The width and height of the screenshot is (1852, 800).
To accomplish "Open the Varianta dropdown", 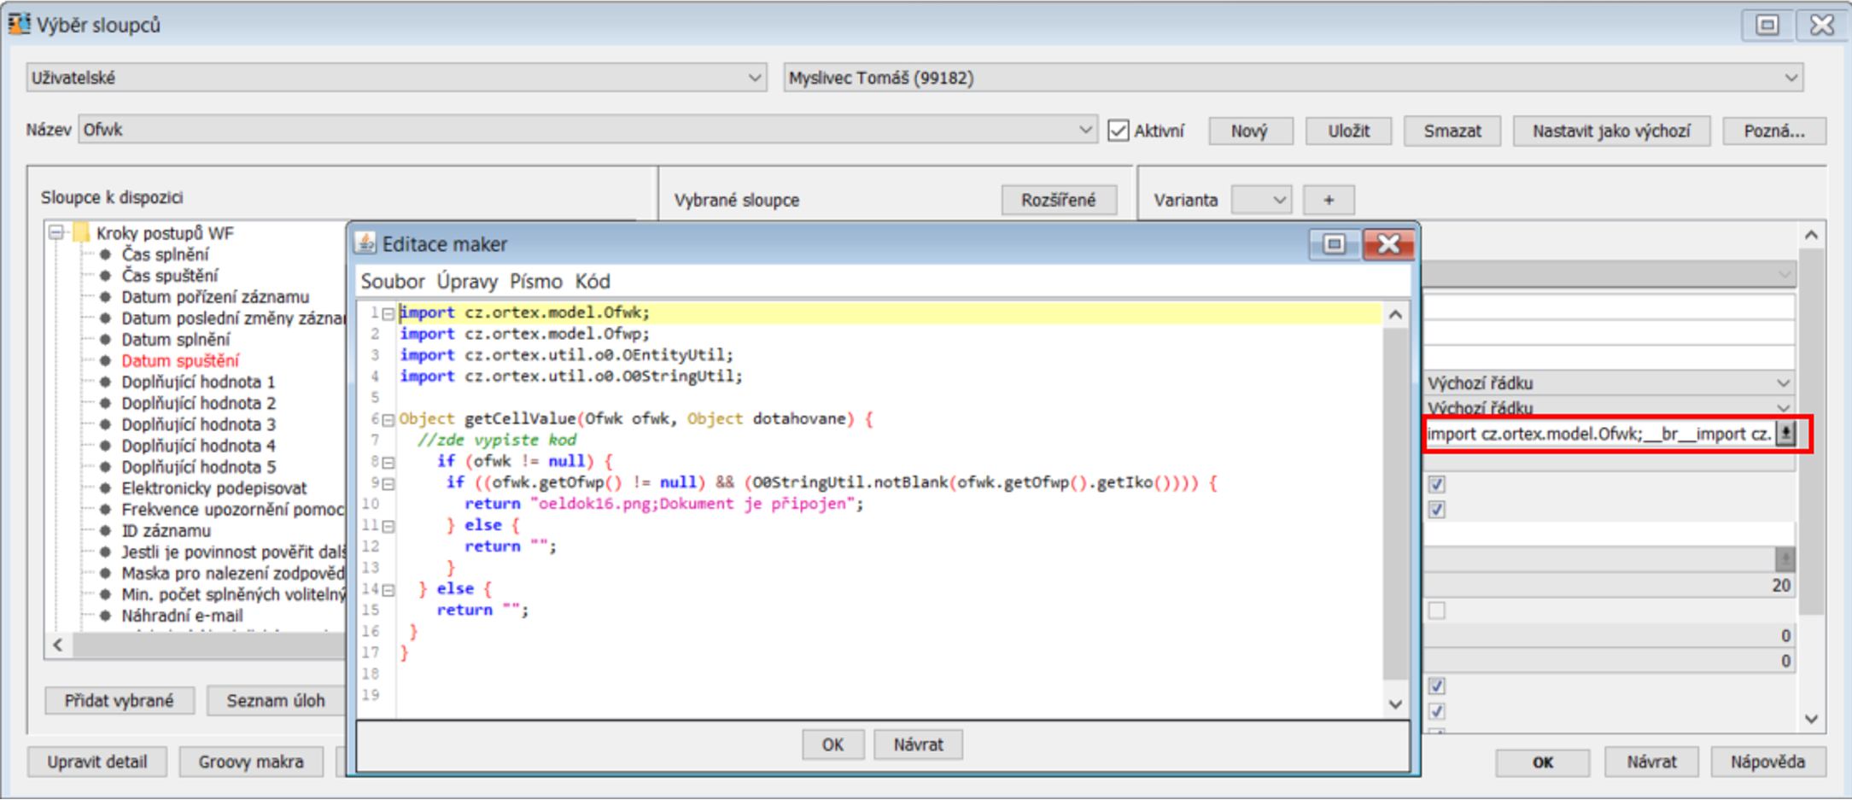I will coord(1261,200).
